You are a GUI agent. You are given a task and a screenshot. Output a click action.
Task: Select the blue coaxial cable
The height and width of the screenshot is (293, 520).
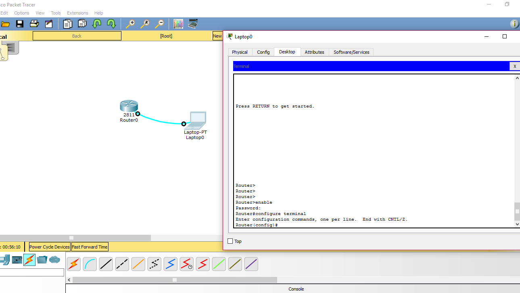point(171,264)
